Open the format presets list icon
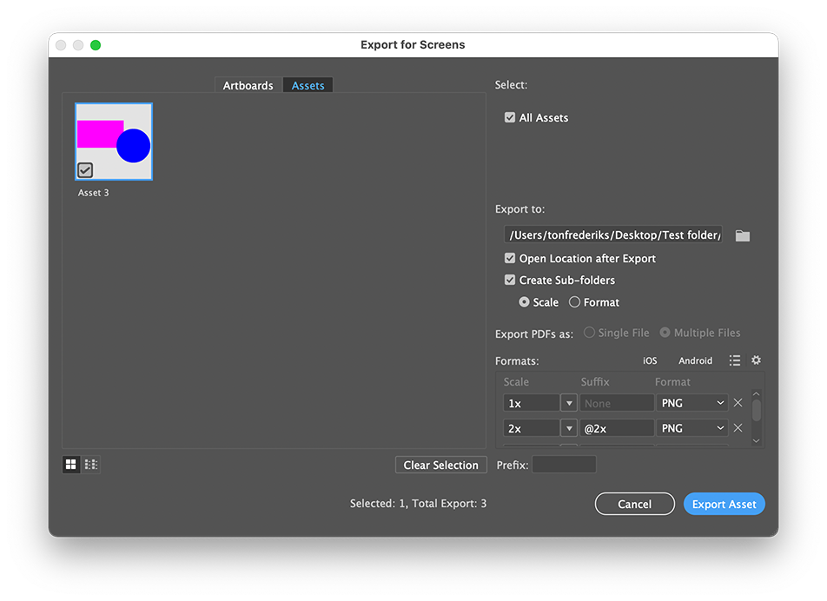This screenshot has height=601, width=827. [x=735, y=360]
